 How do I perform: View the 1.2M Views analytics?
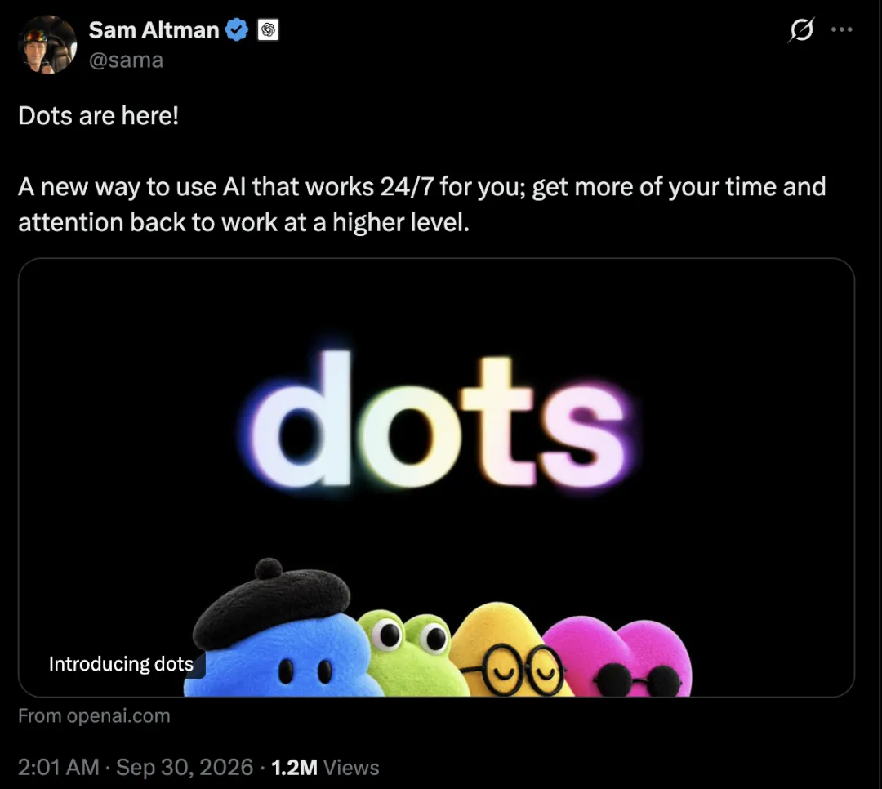click(325, 768)
